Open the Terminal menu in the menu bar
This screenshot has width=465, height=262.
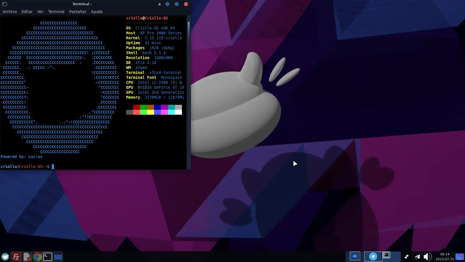56,12
